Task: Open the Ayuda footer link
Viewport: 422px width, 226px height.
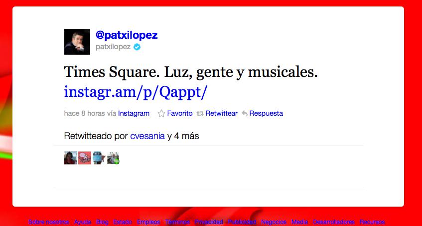Action: pos(82,222)
